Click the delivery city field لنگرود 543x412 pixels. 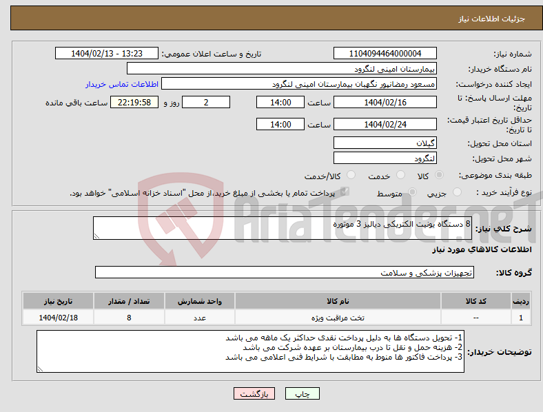pyautogui.click(x=385, y=158)
